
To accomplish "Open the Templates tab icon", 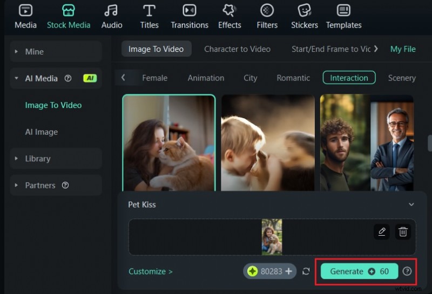I will pos(343,11).
